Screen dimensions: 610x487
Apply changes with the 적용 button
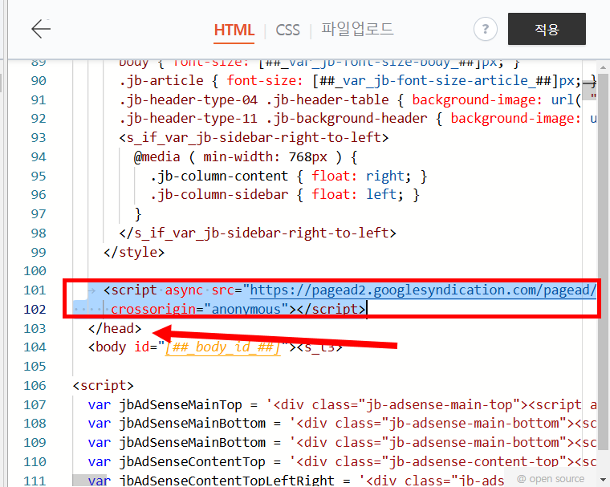coord(547,29)
